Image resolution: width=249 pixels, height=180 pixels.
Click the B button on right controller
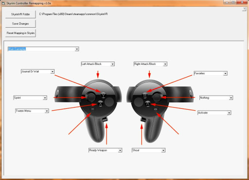(145, 95)
